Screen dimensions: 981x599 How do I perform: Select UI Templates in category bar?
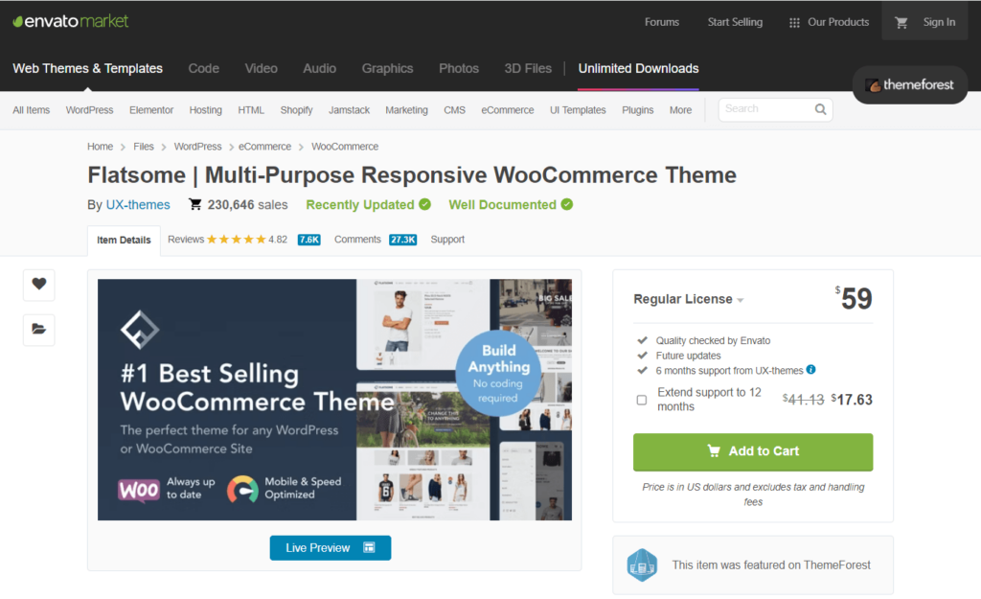click(578, 110)
